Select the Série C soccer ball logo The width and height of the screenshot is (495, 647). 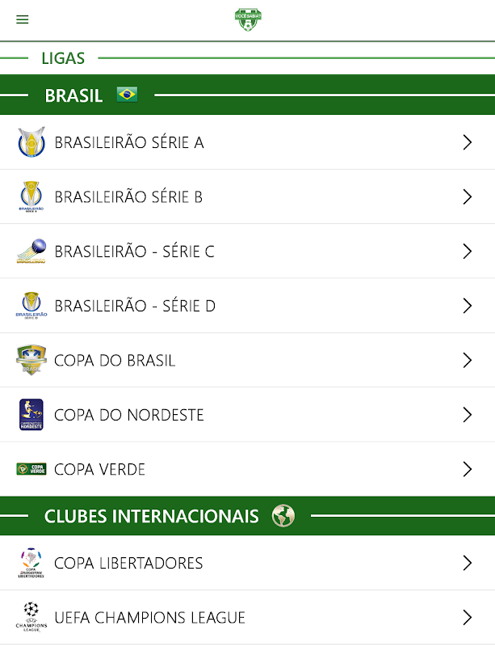(31, 252)
